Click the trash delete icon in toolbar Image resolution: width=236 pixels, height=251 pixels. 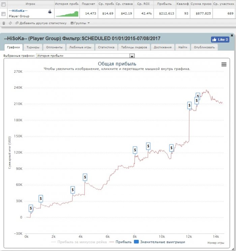pyautogui.click(x=4, y=23)
